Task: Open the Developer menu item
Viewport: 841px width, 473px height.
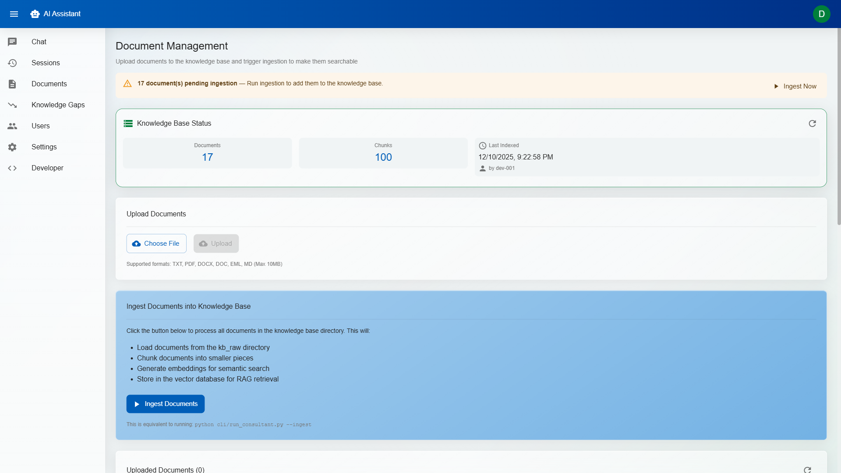Action: [47, 168]
